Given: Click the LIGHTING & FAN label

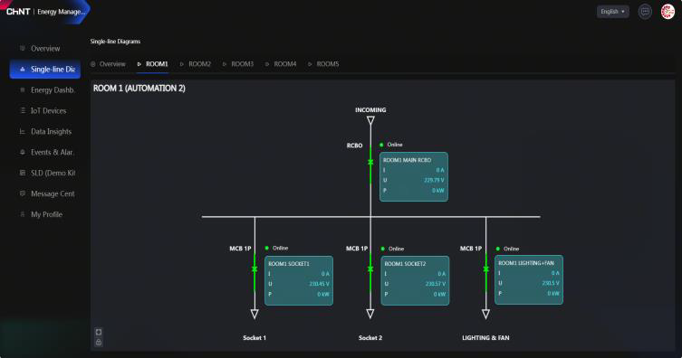Looking at the screenshot, I should point(485,337).
